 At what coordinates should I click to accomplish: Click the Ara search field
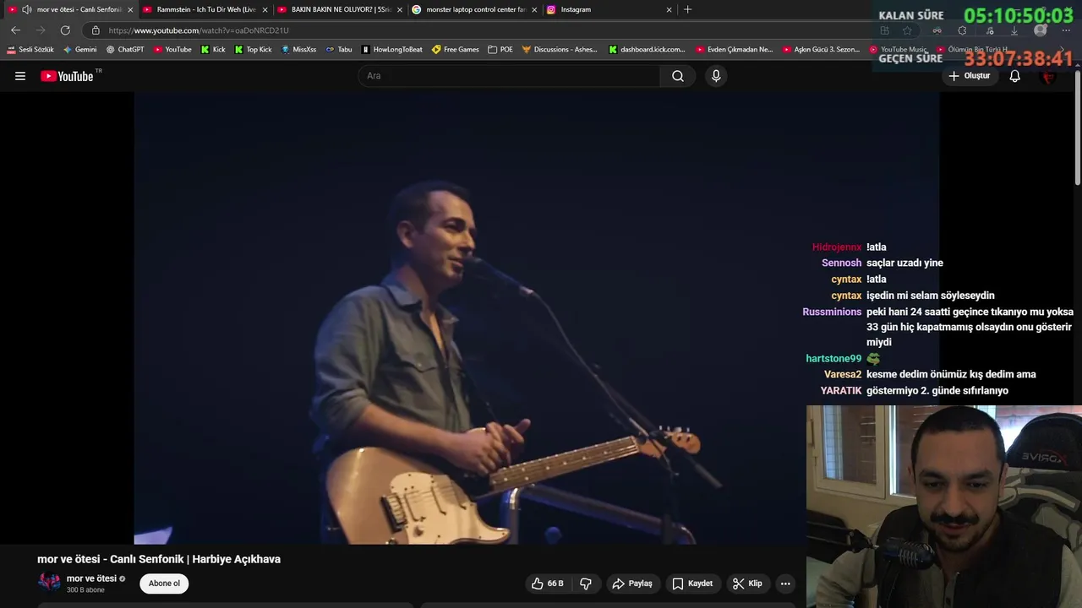point(510,76)
